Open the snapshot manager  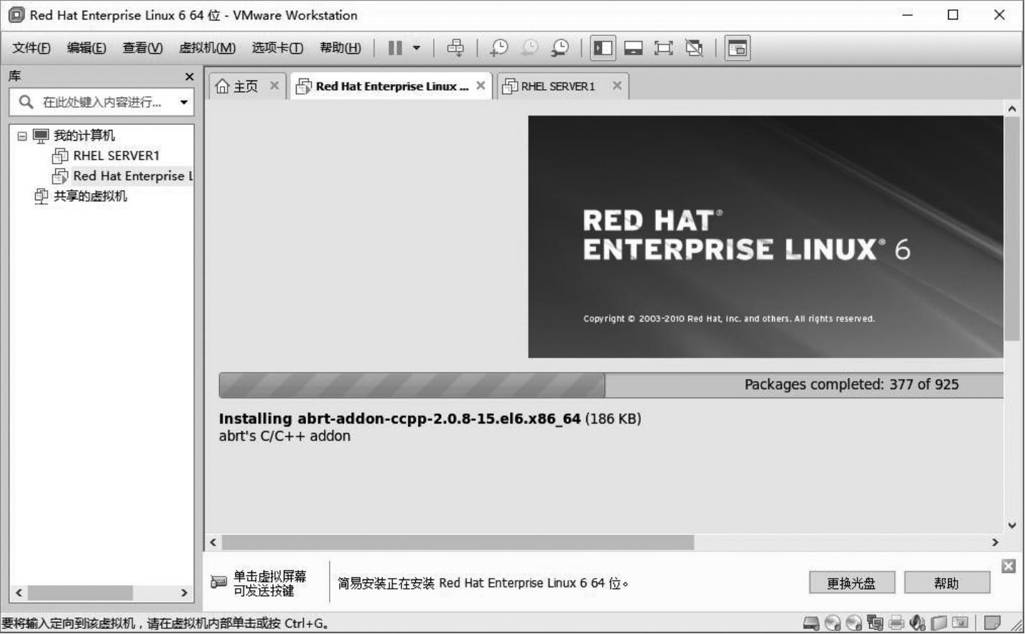560,48
